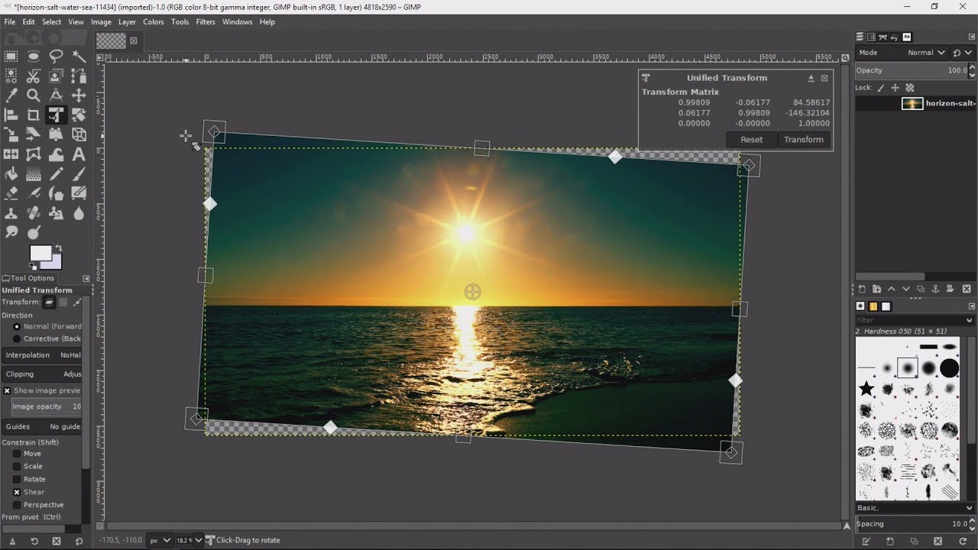The image size is (978, 550).
Task: Select the Bucket Fill tool
Action: [11, 174]
